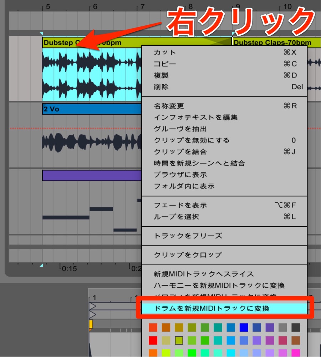Screen dimensions: 321x357
Task: Select 名称変更 to rename the clip
Action: click(224, 106)
